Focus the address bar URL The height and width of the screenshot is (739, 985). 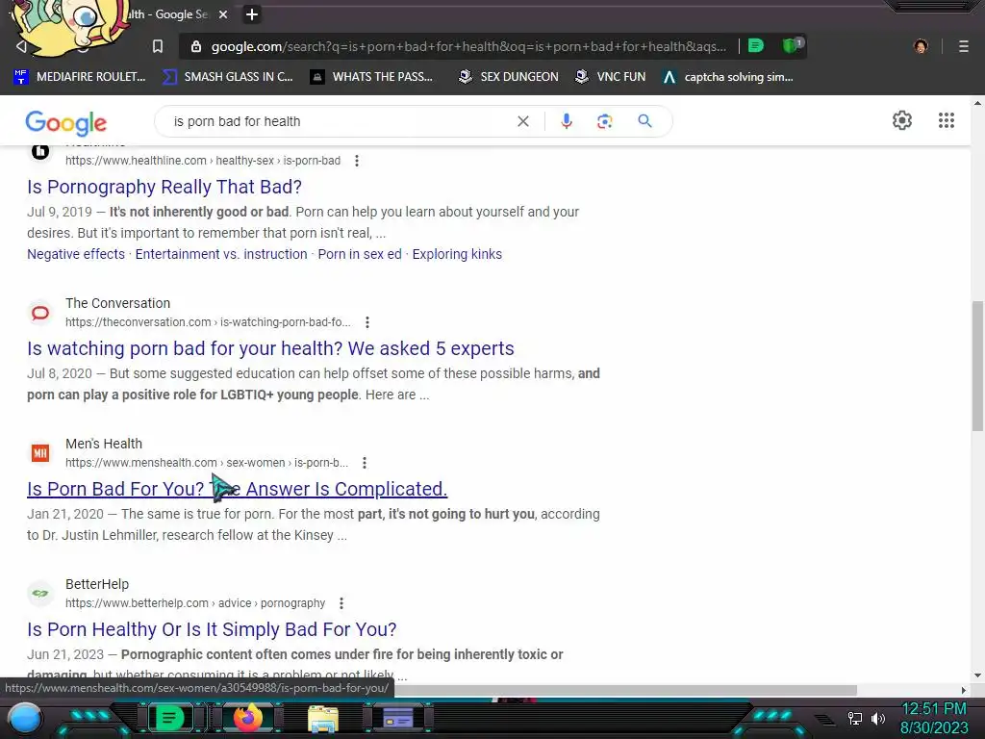click(x=468, y=46)
